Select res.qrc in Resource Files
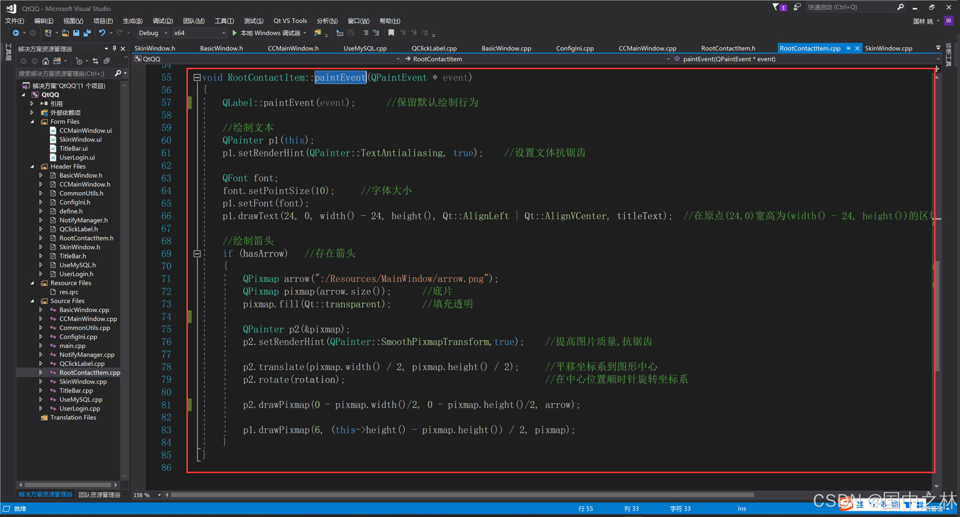960x517 pixels. (69, 292)
